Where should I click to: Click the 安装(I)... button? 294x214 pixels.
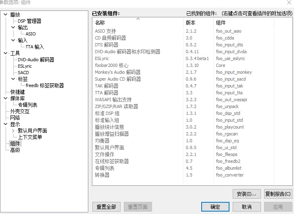point(246,194)
